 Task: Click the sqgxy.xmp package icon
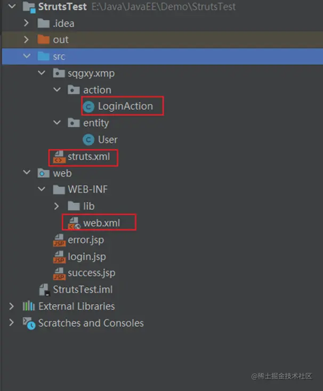pyautogui.click(x=59, y=73)
